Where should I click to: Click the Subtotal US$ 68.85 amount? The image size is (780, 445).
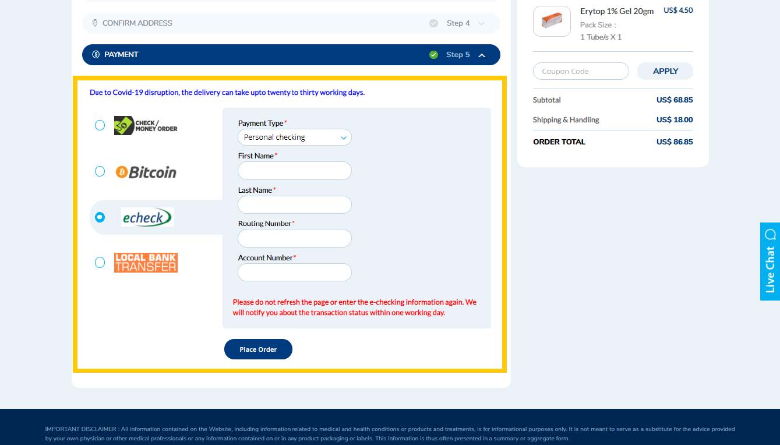click(675, 100)
